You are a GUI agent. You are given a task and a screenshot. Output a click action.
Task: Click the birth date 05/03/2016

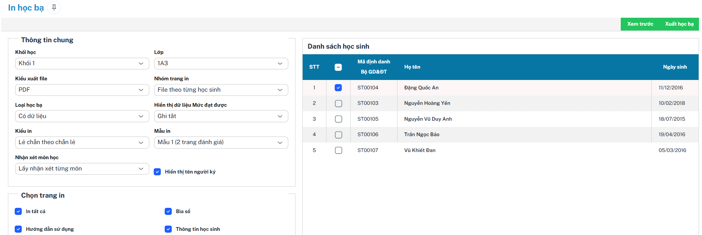click(672, 150)
